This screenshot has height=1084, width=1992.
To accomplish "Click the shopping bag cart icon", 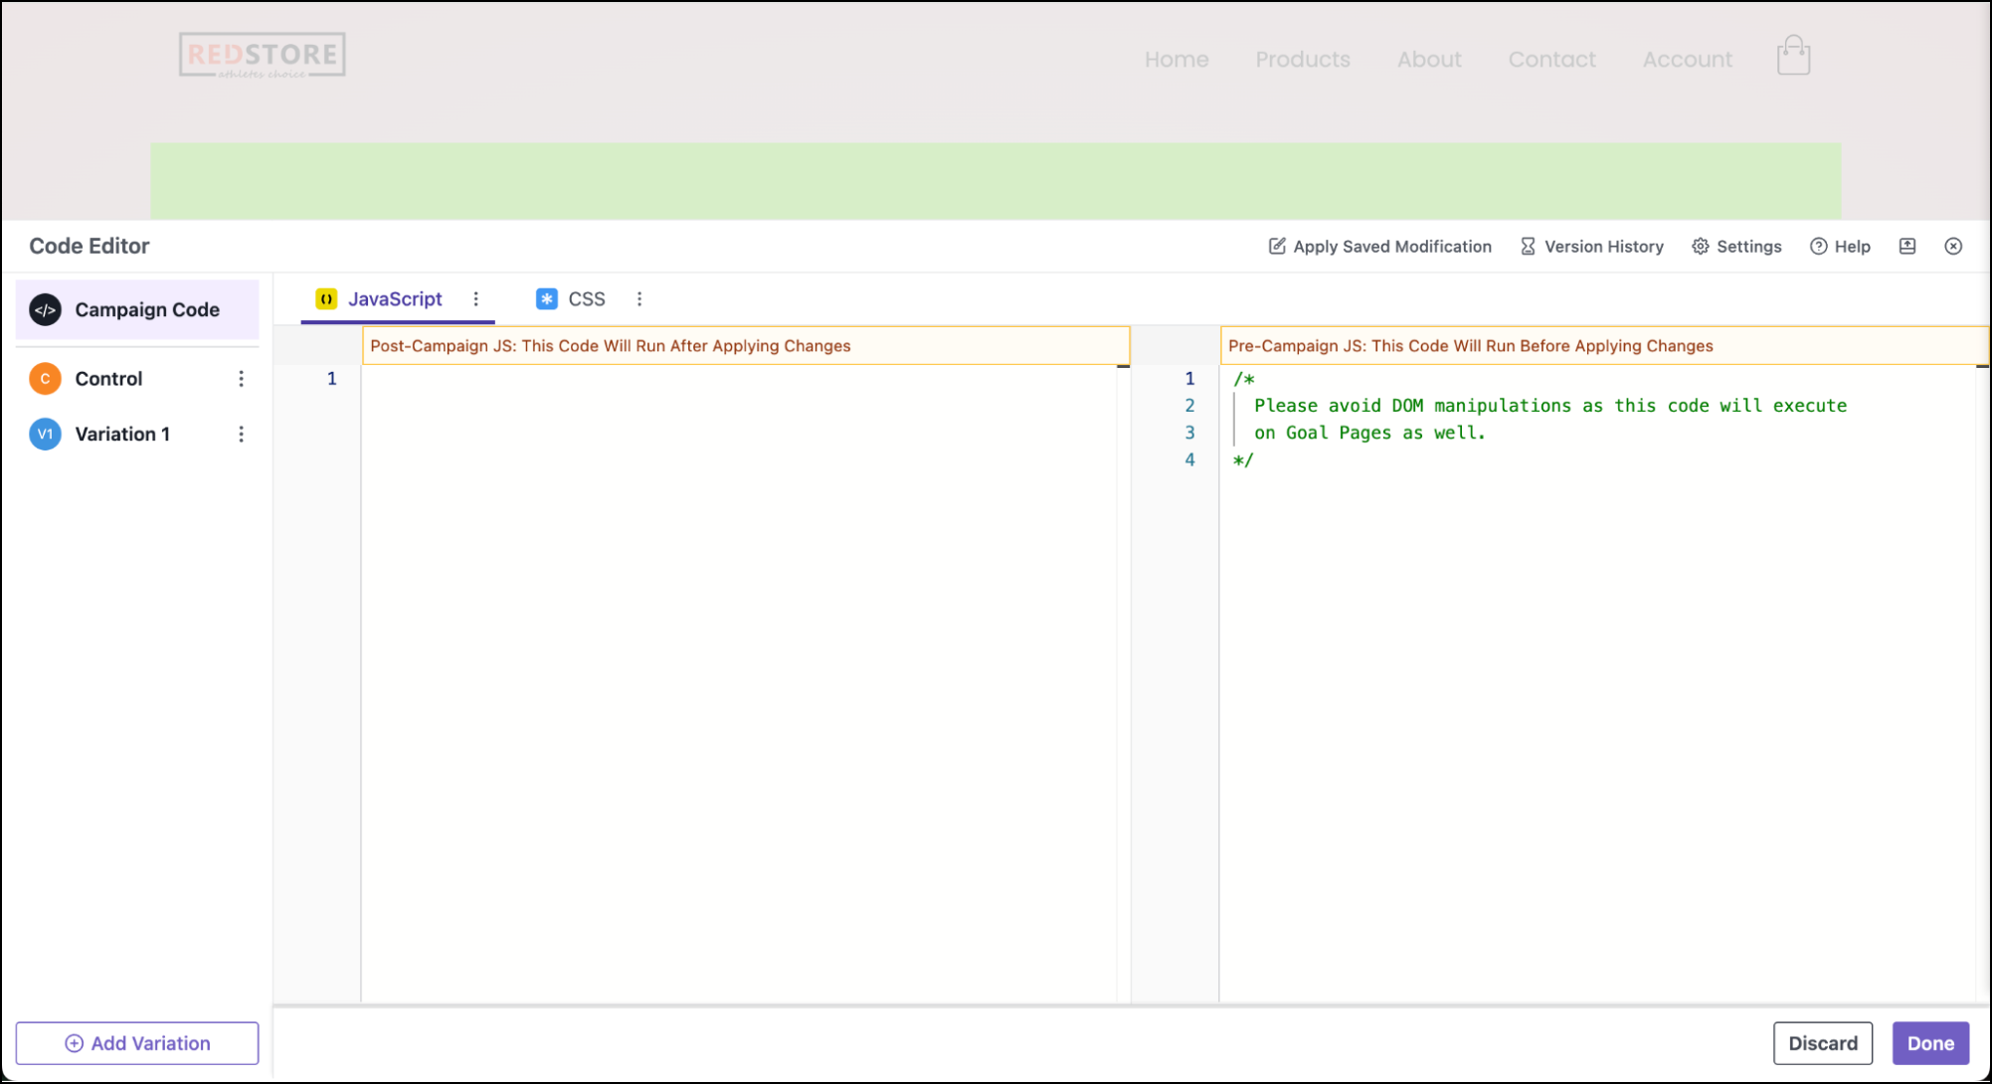I will tap(1793, 56).
